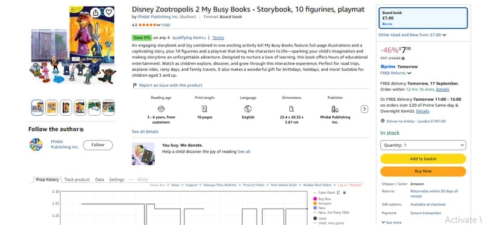Toggle Used, very good series

(x=328, y=223)
